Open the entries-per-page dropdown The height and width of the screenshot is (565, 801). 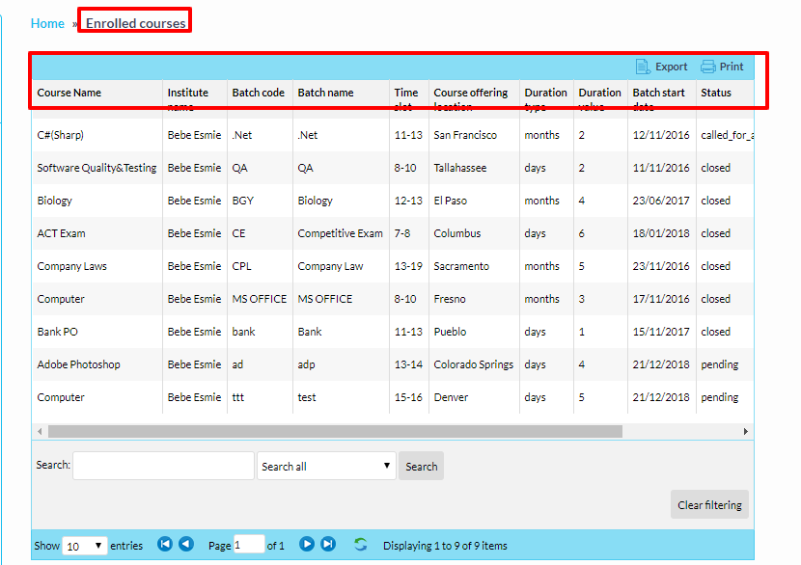(x=85, y=546)
